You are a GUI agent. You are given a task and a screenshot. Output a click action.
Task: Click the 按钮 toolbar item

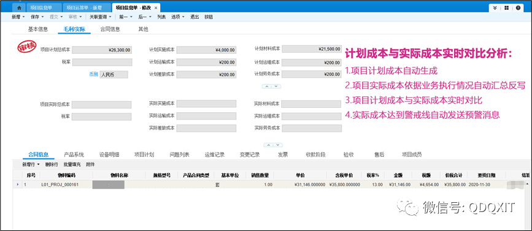pyautogui.click(x=209, y=17)
